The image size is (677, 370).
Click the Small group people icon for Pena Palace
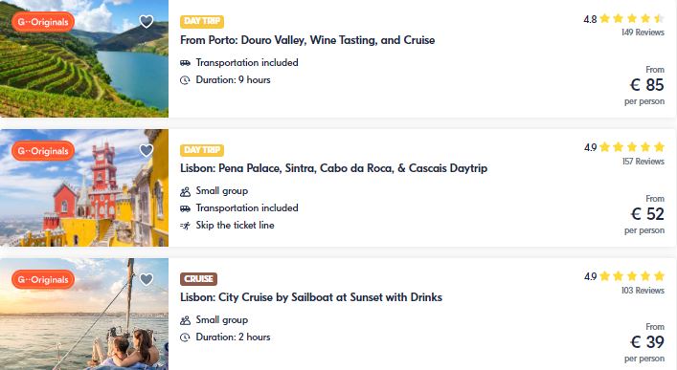coord(185,191)
